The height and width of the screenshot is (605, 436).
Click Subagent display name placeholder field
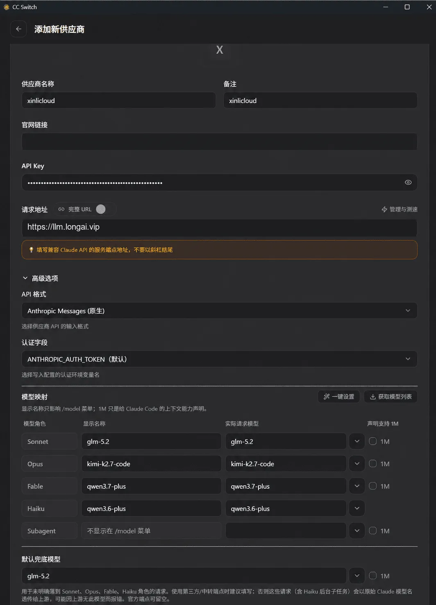[151, 531]
